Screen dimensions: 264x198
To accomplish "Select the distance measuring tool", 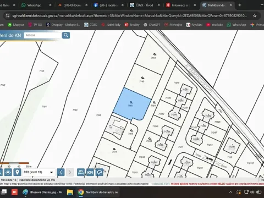I will tap(81, 172).
